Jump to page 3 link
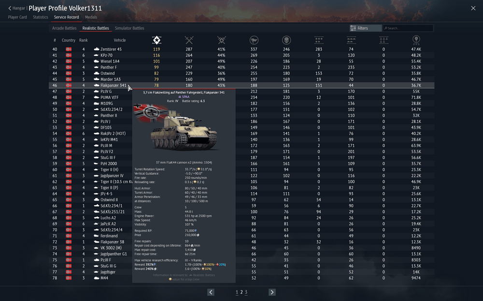Screen dimensions: 483x301 246,292
